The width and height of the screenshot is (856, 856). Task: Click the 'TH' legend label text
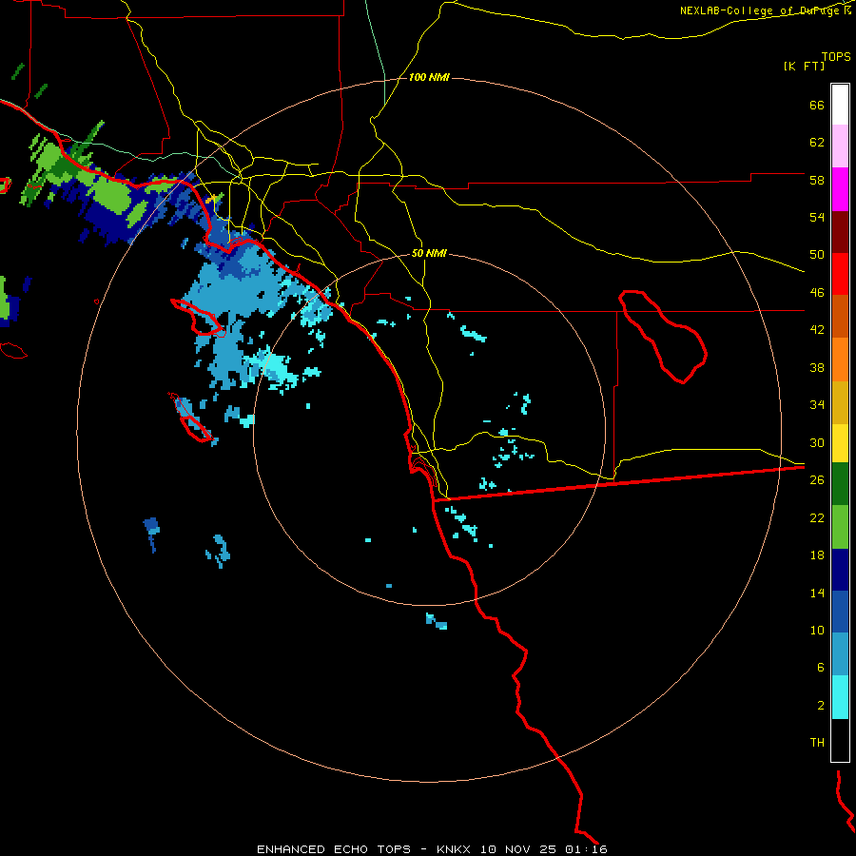click(817, 743)
